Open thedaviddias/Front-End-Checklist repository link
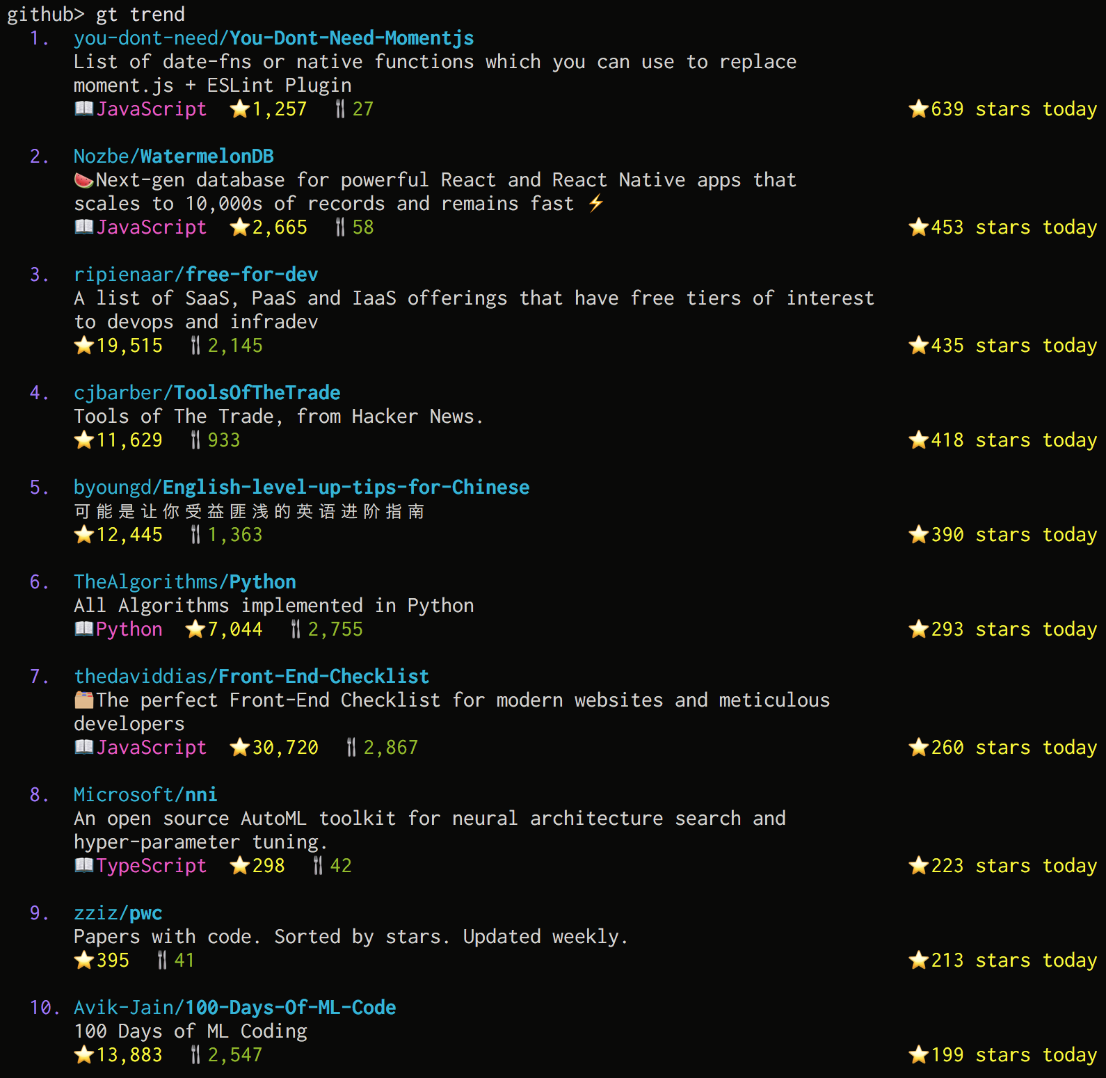 point(252,677)
